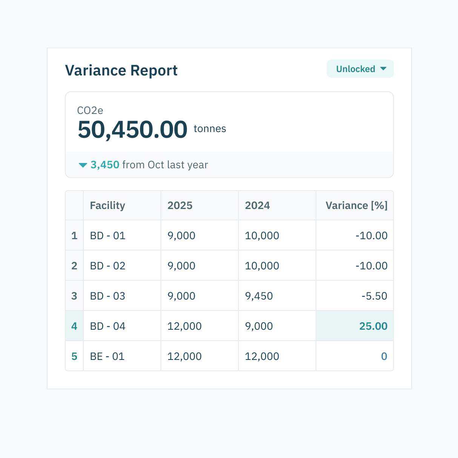This screenshot has height=458, width=458.
Task: Click the 3,450 change value
Action: click(x=105, y=165)
